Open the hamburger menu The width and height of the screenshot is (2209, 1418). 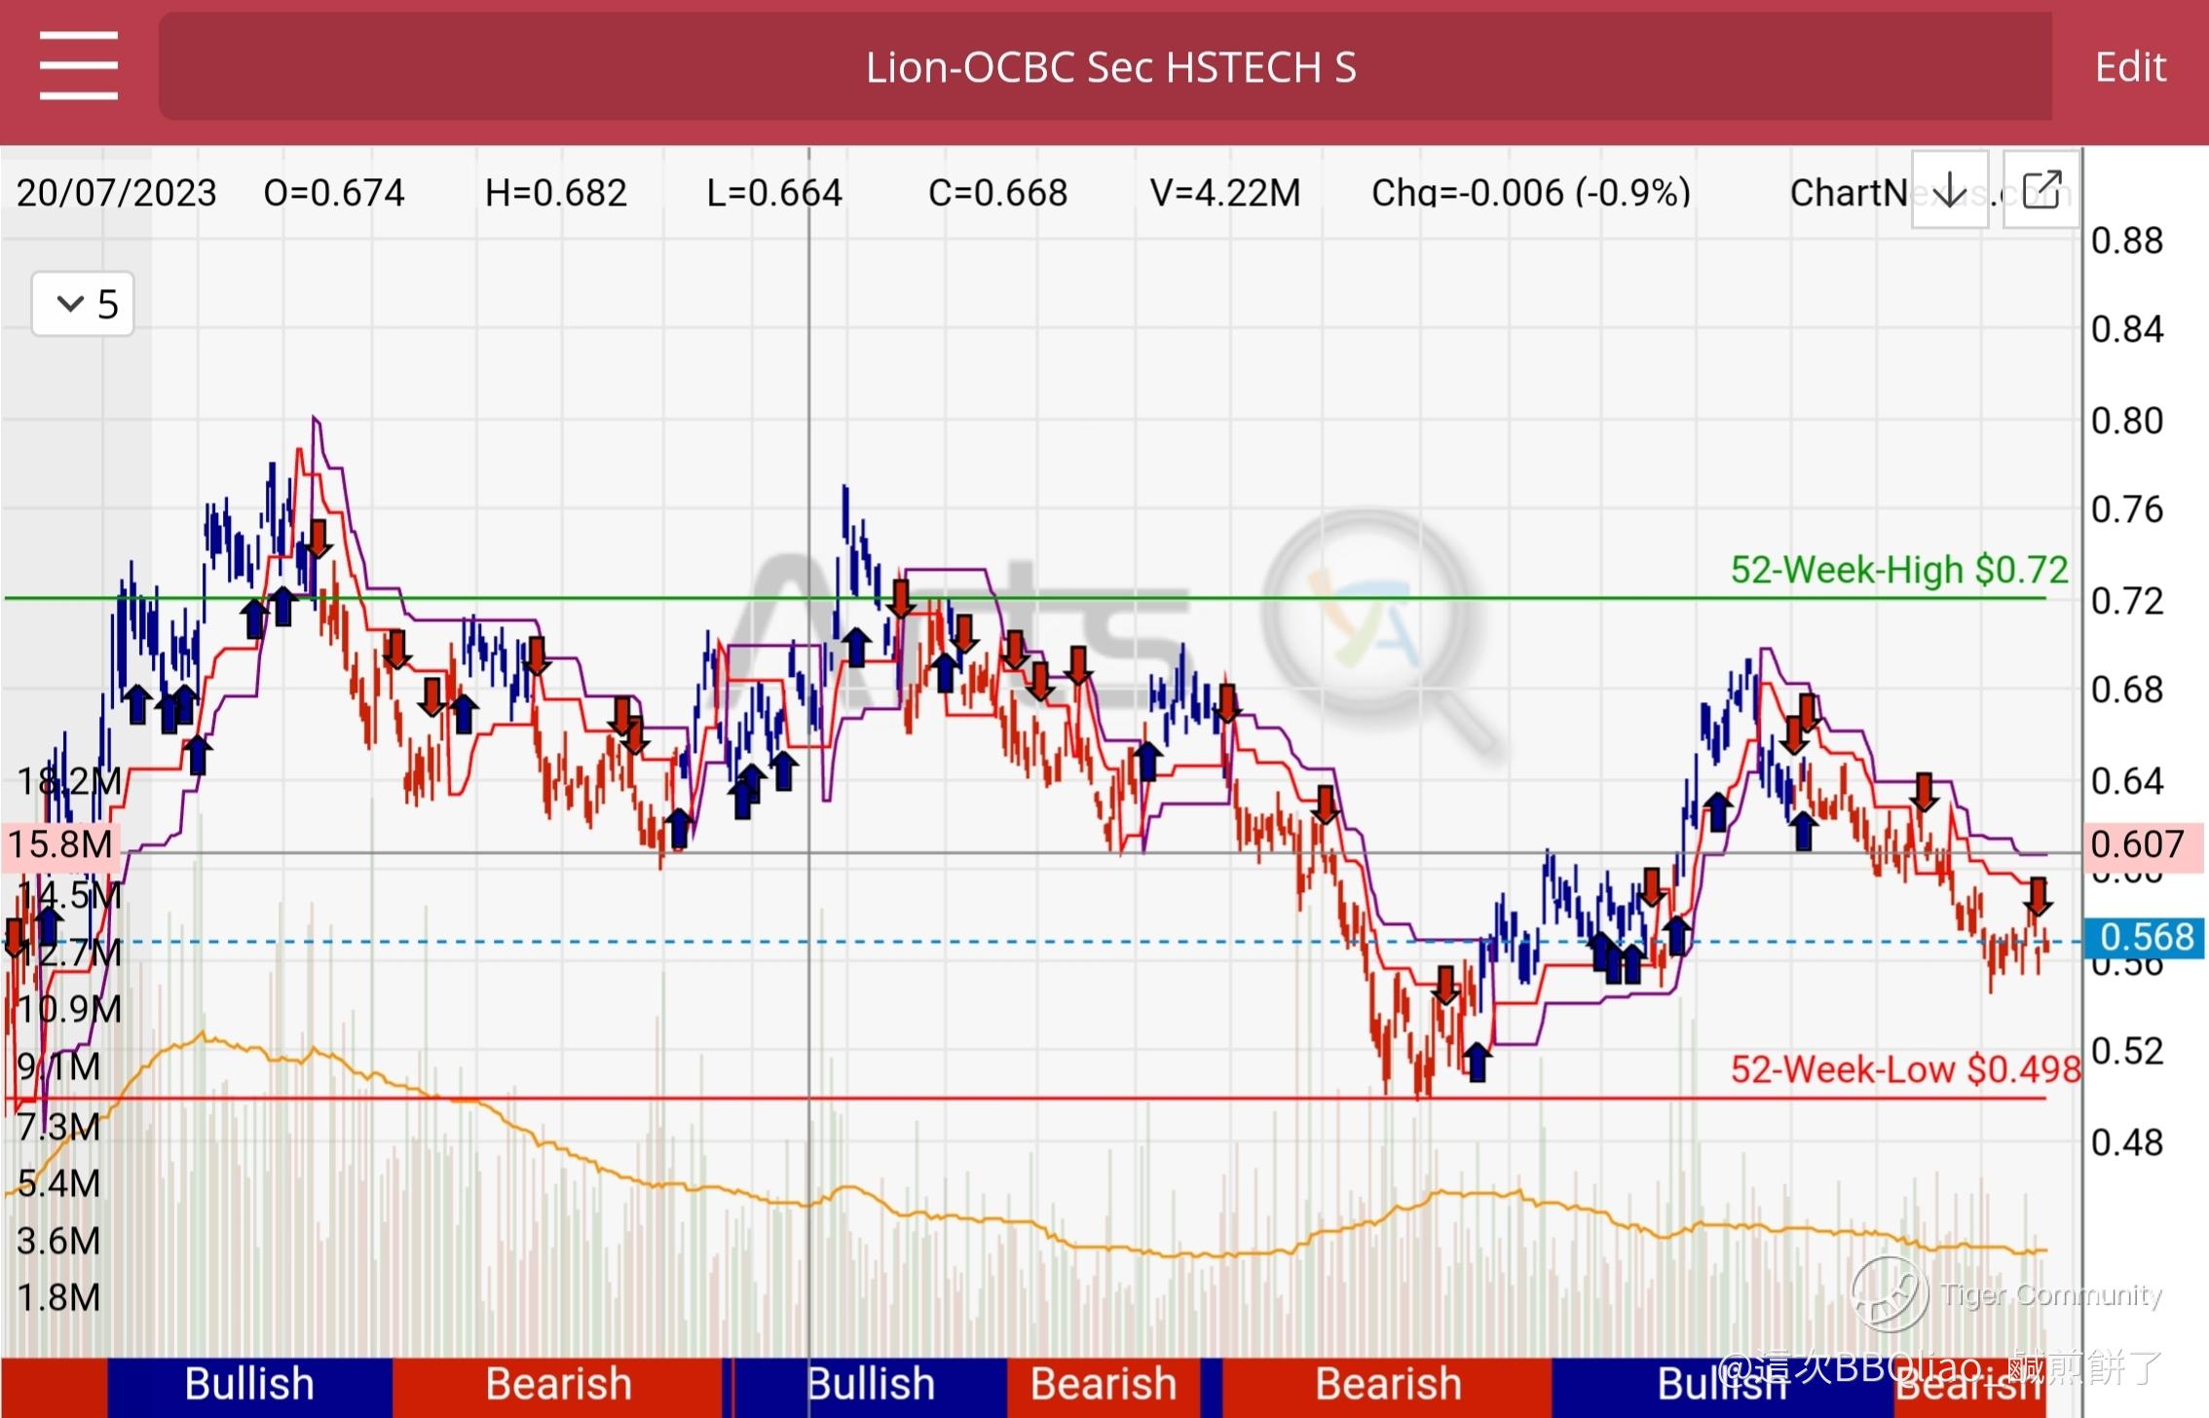point(78,66)
